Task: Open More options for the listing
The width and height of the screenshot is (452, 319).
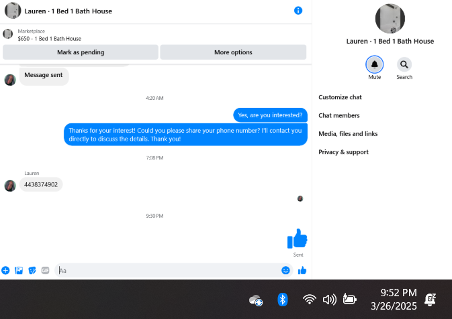Action: 233,52
